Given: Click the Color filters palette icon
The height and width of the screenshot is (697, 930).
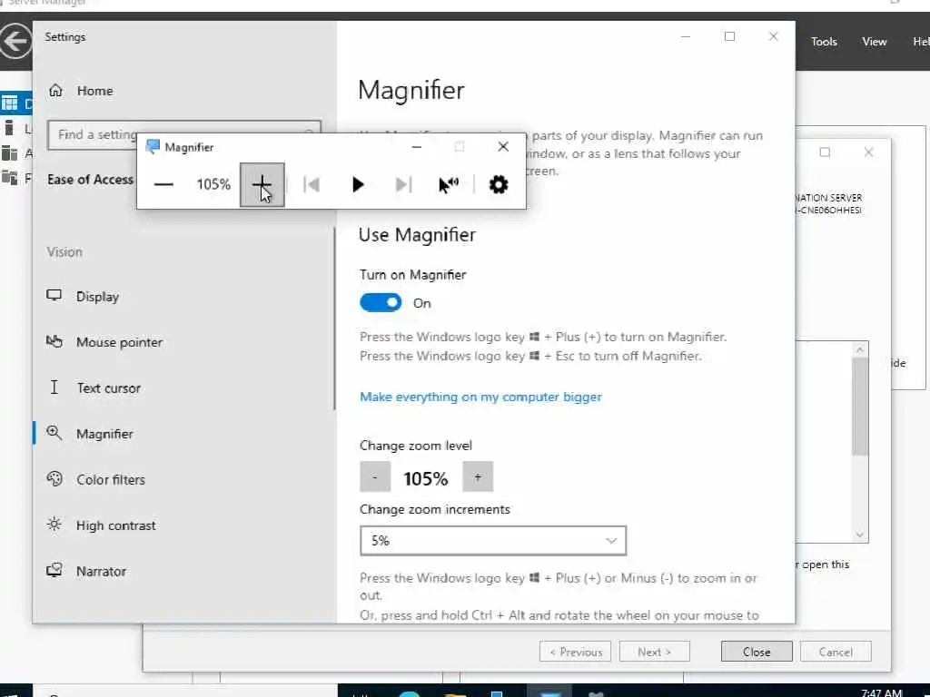Looking at the screenshot, I should [x=54, y=479].
